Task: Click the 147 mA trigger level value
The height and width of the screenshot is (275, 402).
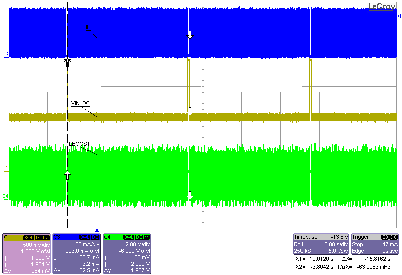Action: point(388,244)
